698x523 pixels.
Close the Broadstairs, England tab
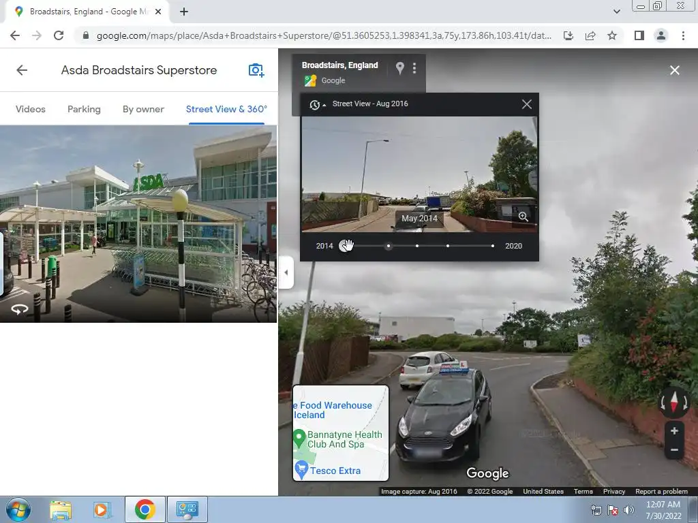[x=158, y=12]
